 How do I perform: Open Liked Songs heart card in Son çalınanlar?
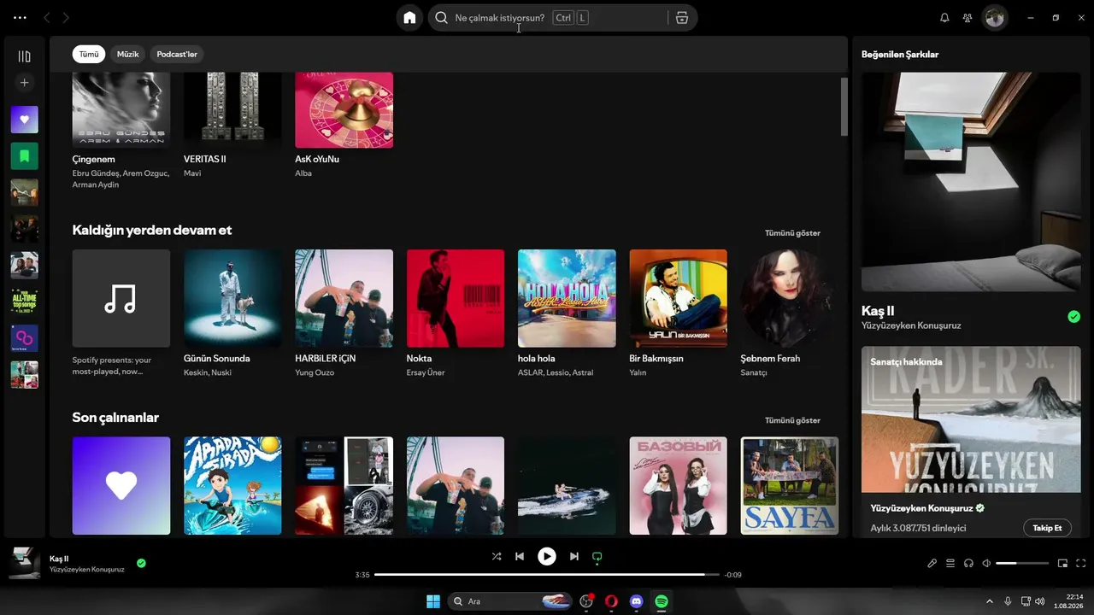pos(121,486)
